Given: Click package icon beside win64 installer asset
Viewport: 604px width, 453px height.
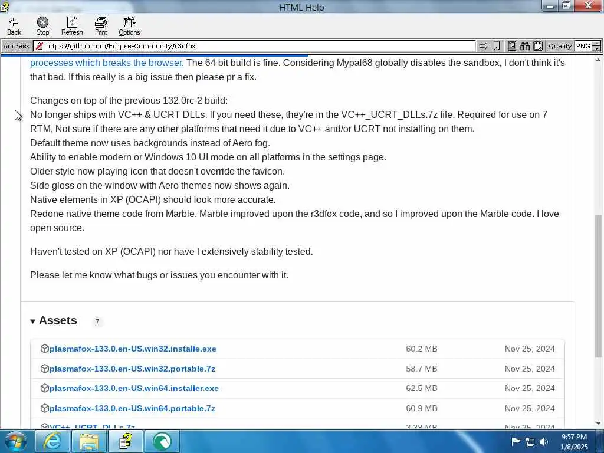Looking at the screenshot, I should 45,388.
